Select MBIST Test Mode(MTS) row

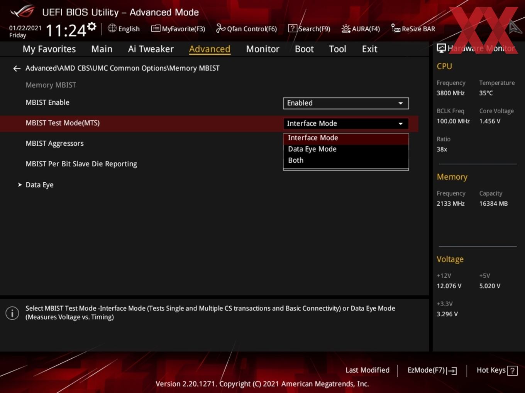point(209,123)
